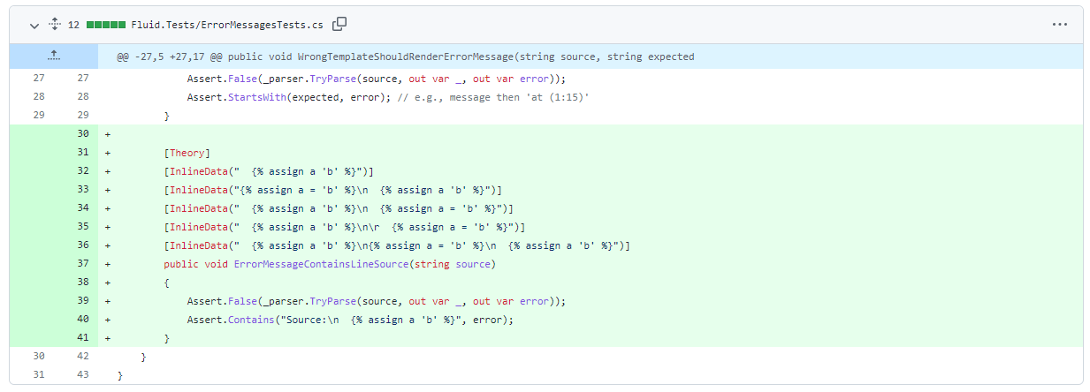The width and height of the screenshot is (1090, 392).
Task: Click the [Theory] attribute text
Action: click(187, 153)
